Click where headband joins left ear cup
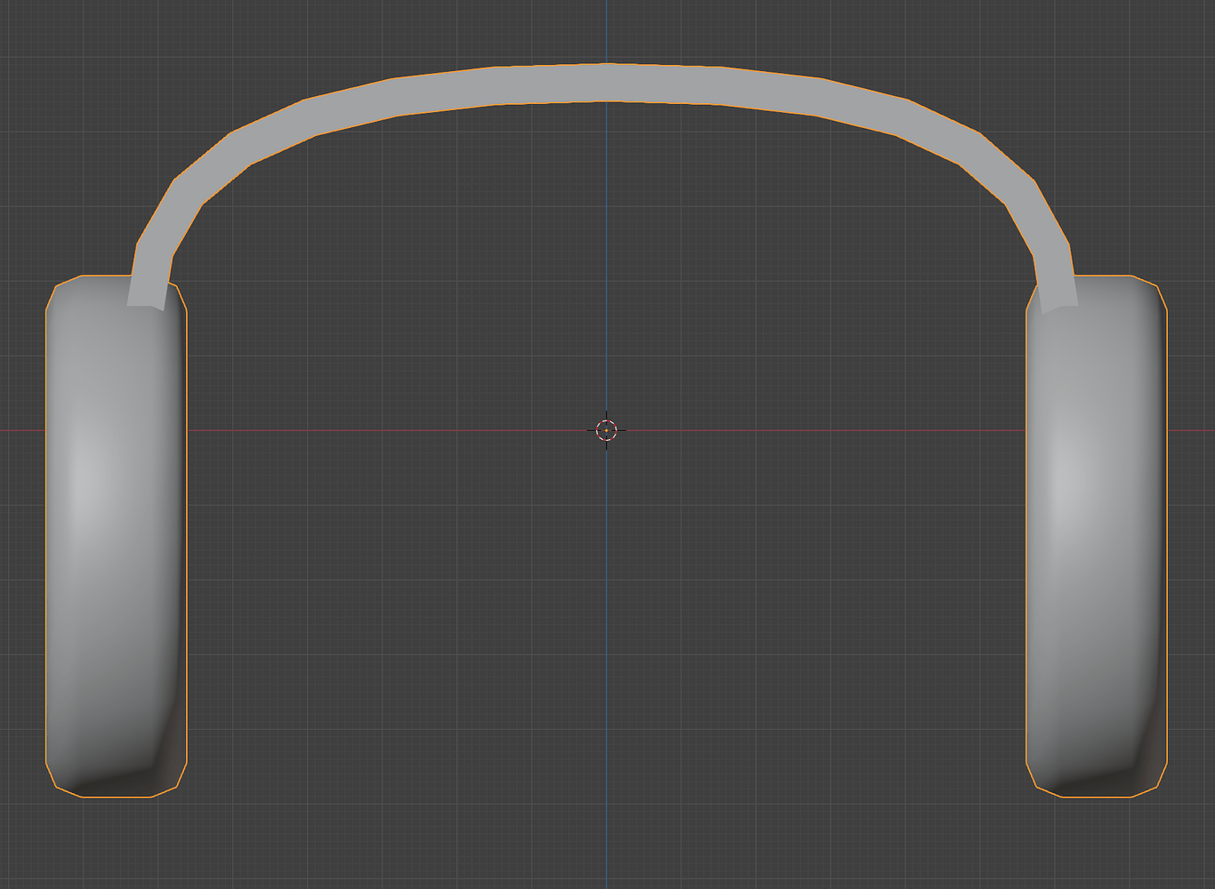Screen dimensions: 1215x889 click(151, 289)
